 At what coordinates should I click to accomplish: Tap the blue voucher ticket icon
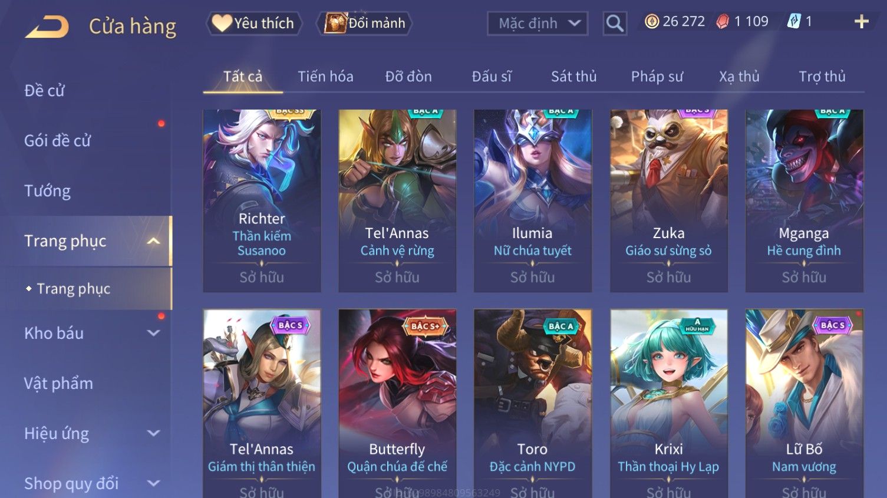pyautogui.click(x=794, y=22)
